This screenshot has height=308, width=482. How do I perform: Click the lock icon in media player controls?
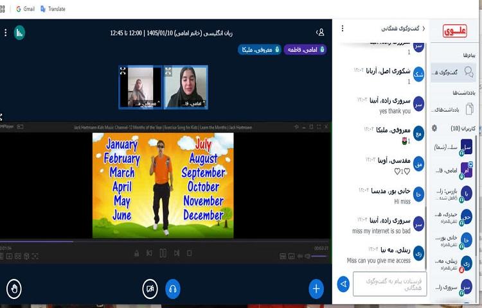(136, 253)
